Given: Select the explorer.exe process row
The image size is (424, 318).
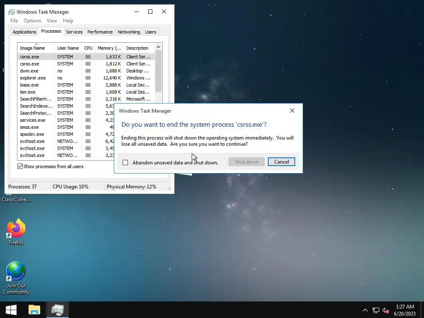Looking at the screenshot, I should click(86, 78).
